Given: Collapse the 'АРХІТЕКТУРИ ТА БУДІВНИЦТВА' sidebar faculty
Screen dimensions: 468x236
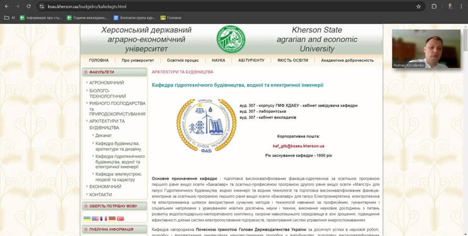Looking at the screenshot, I should (107, 124).
